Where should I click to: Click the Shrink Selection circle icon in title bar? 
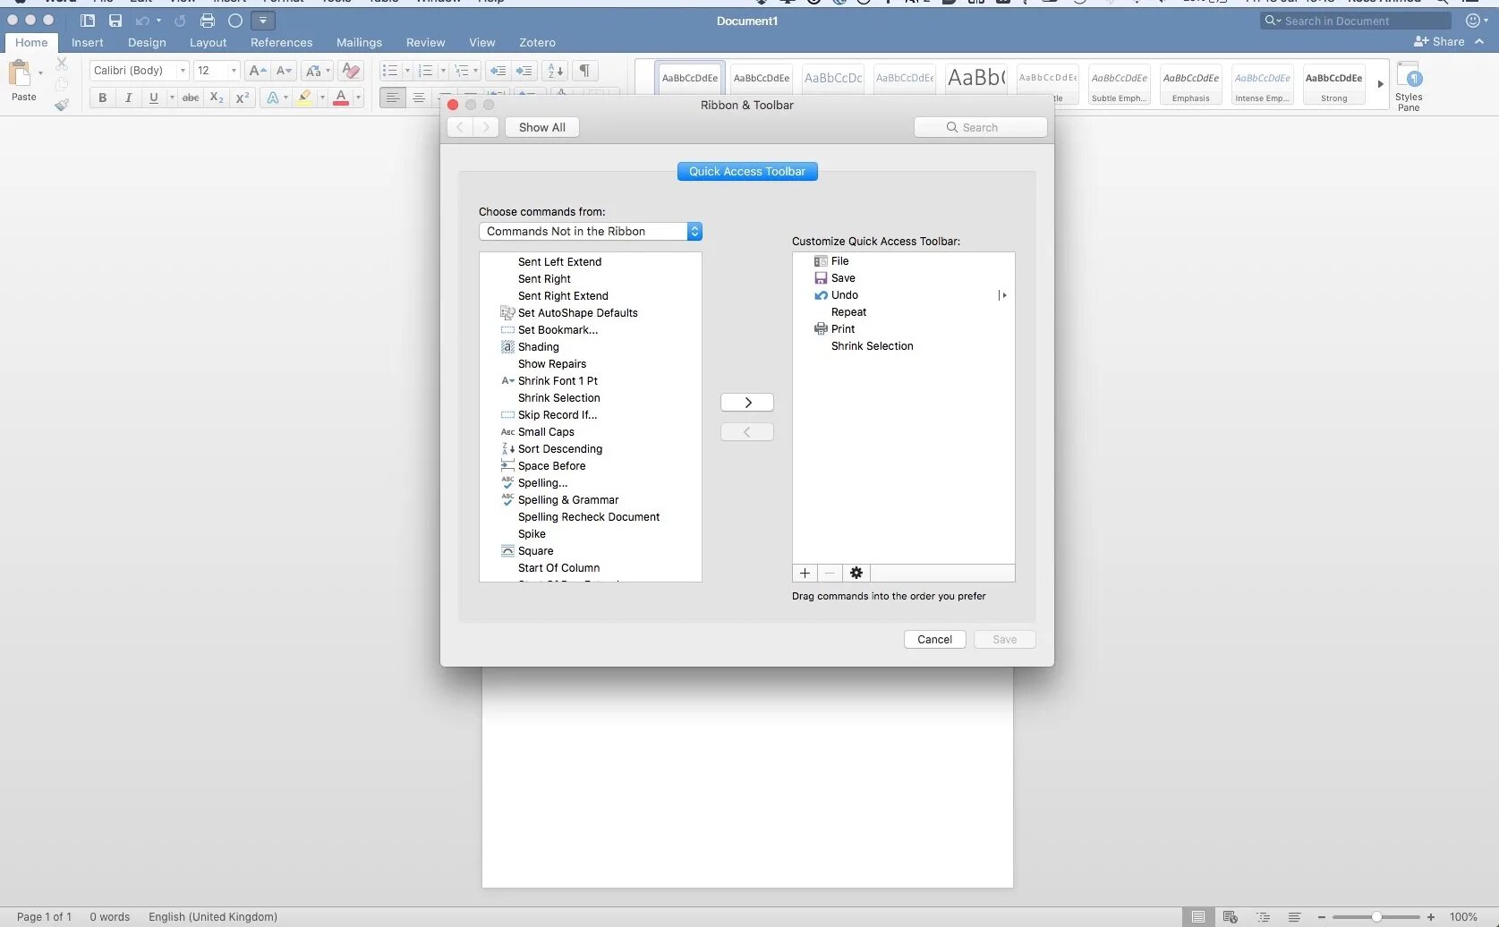235,21
